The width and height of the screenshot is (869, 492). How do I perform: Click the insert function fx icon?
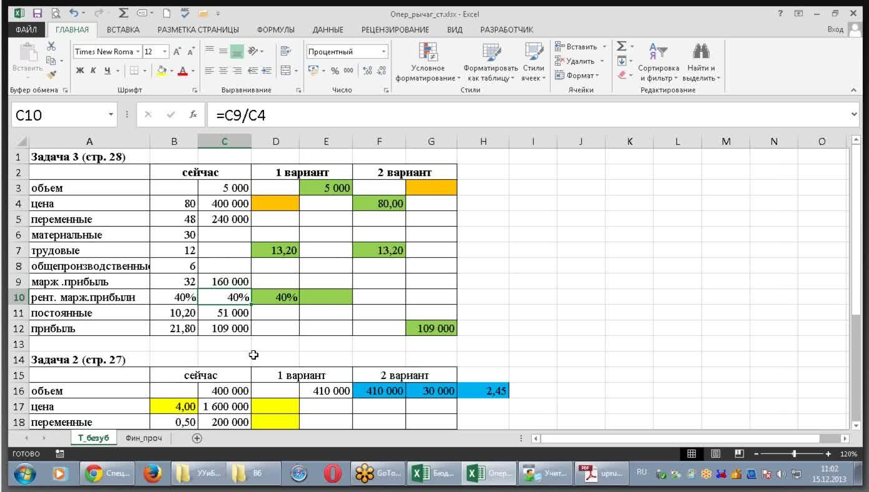tap(194, 115)
